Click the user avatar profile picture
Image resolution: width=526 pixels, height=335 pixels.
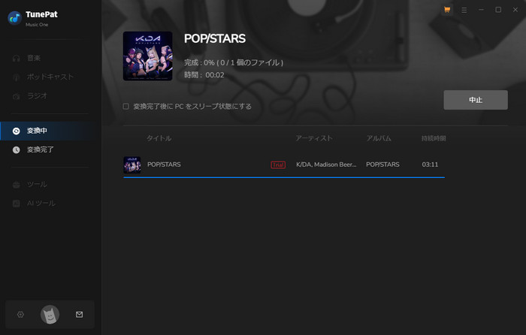coord(50,315)
